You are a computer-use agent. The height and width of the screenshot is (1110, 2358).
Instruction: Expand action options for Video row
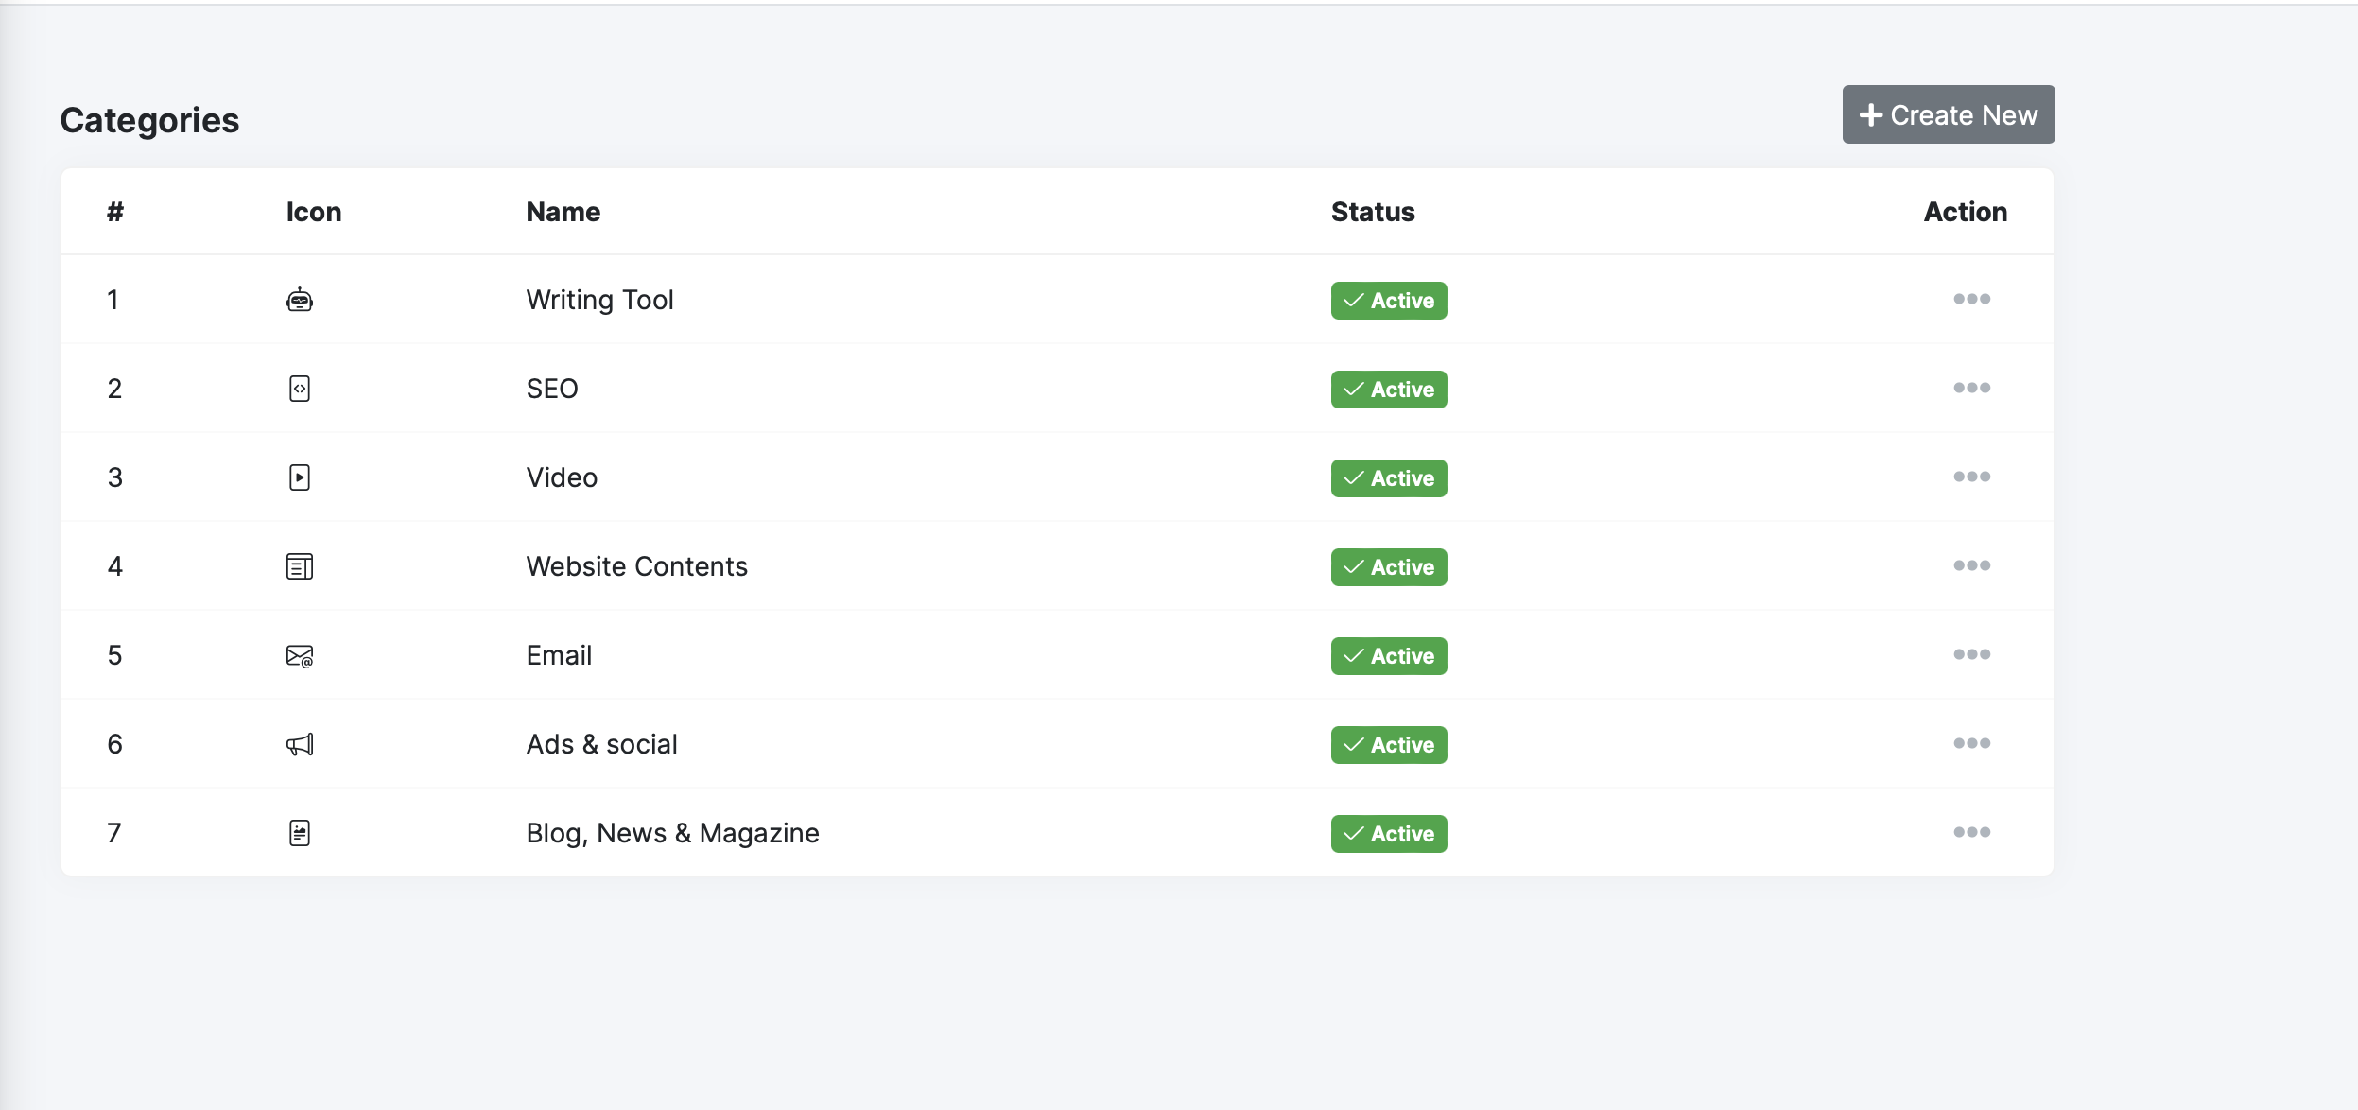pyautogui.click(x=1971, y=477)
